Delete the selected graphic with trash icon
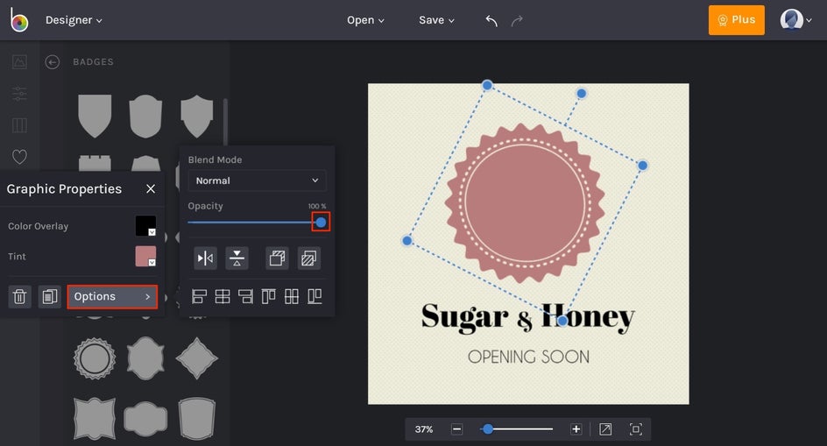The image size is (827, 446). click(19, 297)
